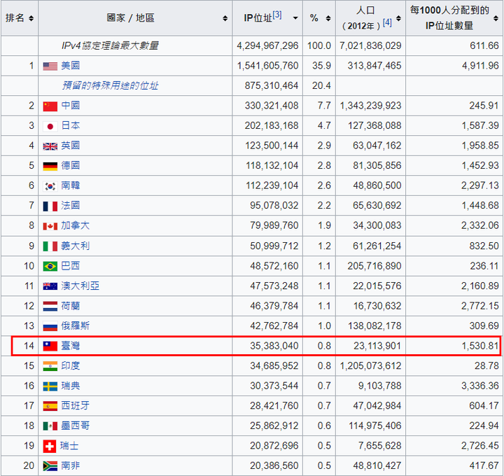
Task: Select the US IP count 1,541,605,760
Action: (x=267, y=66)
